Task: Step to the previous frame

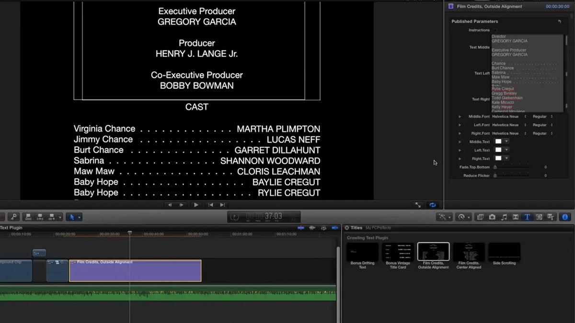Action: click(169, 205)
